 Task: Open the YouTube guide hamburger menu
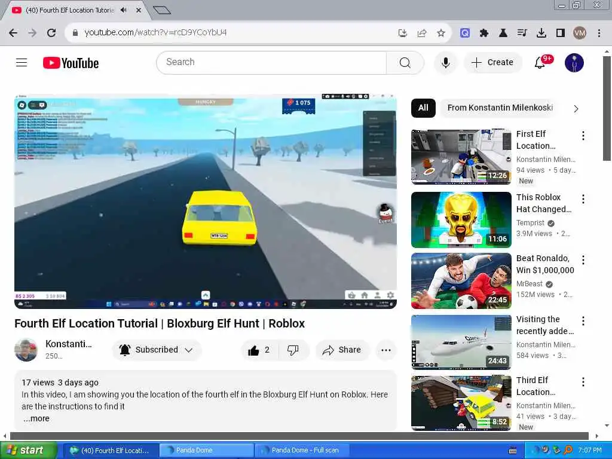tap(22, 62)
